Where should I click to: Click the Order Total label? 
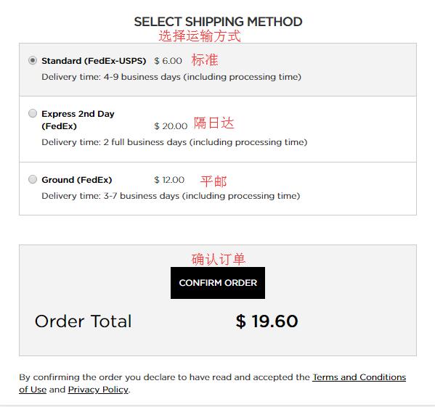coord(84,321)
